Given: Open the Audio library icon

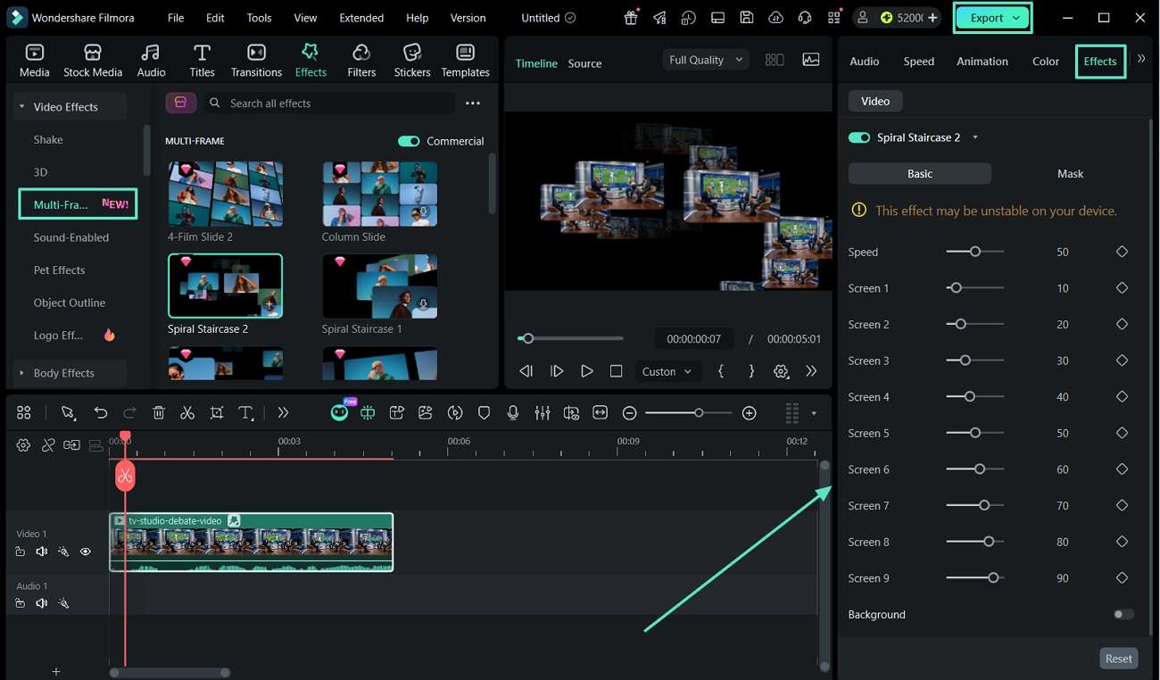Looking at the screenshot, I should click(x=151, y=61).
